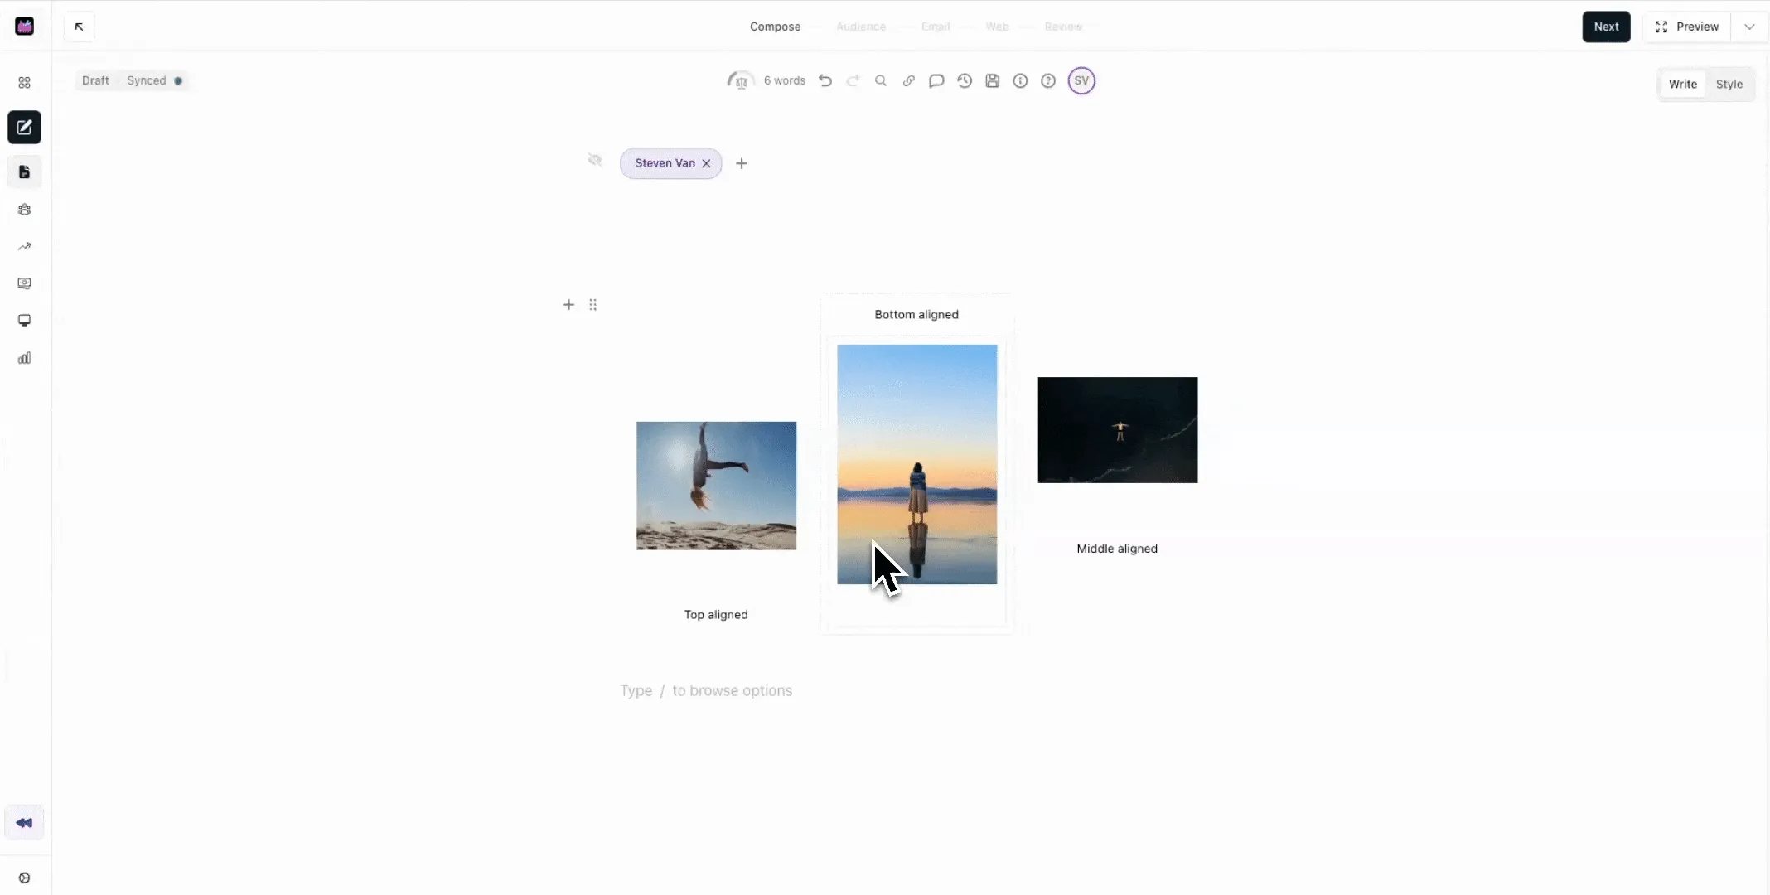Go to the Audience step
The height and width of the screenshot is (895, 1770).
(x=860, y=27)
